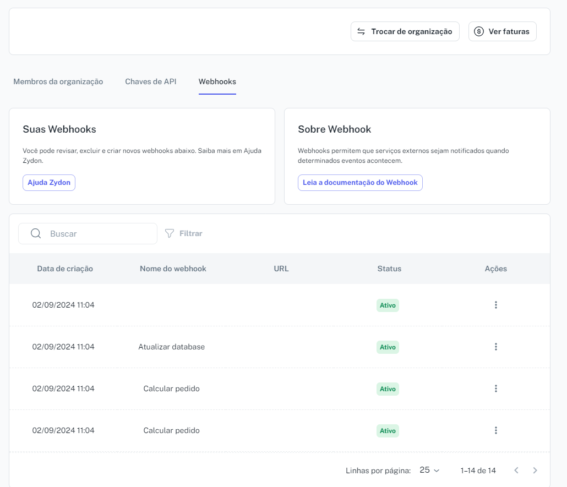This screenshot has height=487, width=567.
Task: Click the Filtrar label
Action: [x=190, y=233]
